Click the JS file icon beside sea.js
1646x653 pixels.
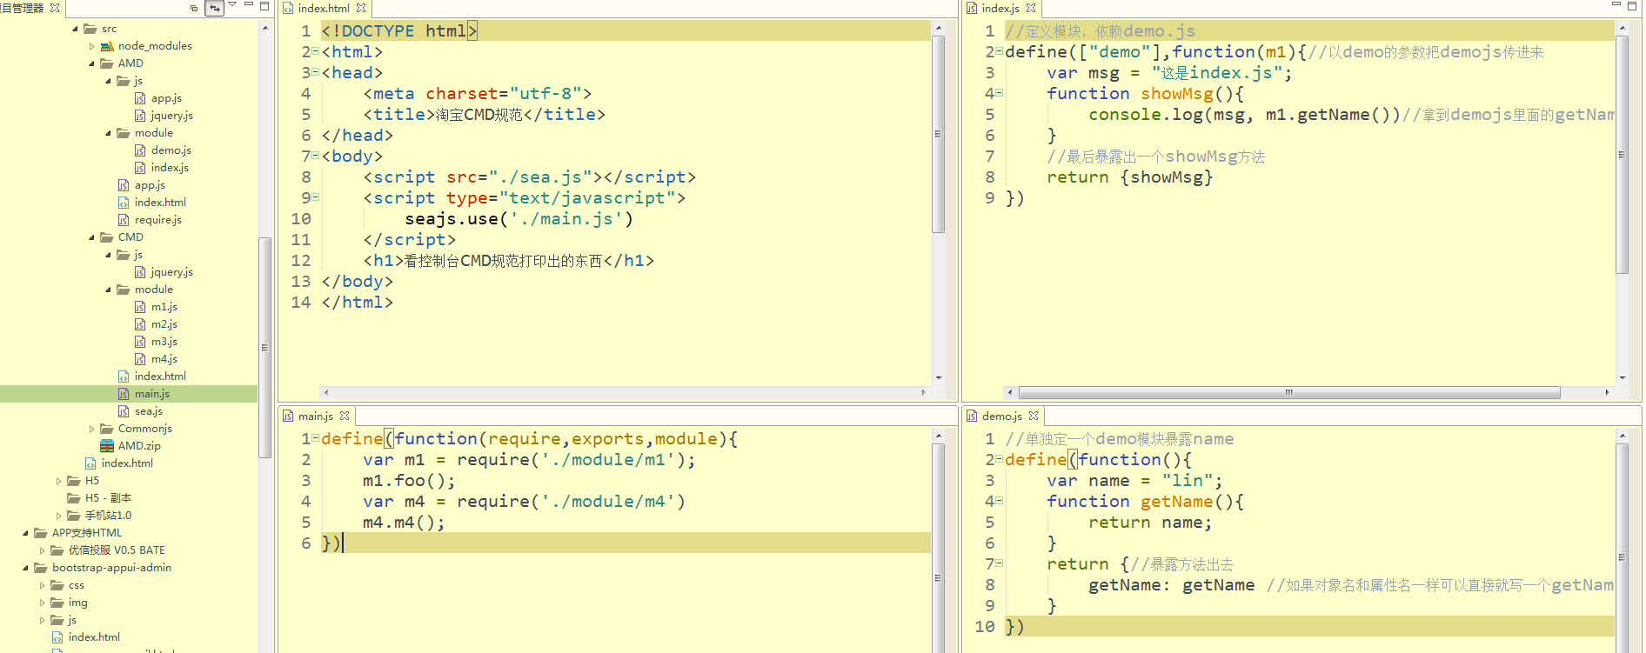124,411
